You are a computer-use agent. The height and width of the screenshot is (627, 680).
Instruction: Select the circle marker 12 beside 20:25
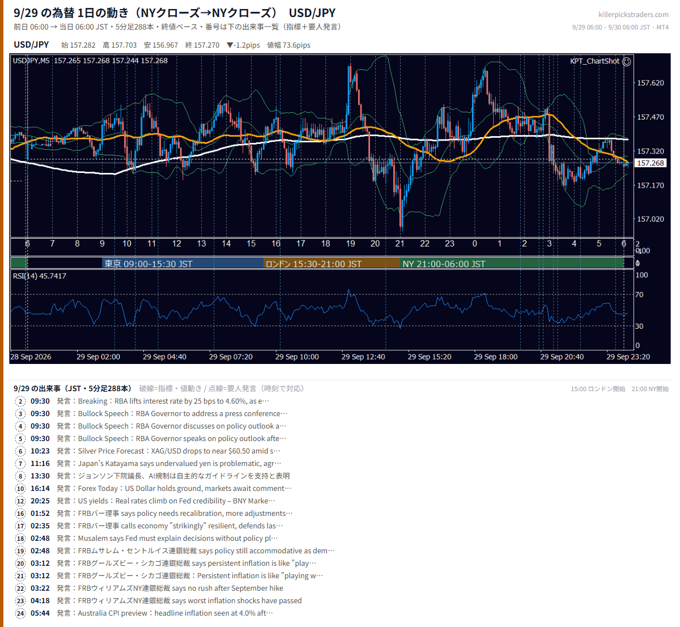click(x=20, y=501)
